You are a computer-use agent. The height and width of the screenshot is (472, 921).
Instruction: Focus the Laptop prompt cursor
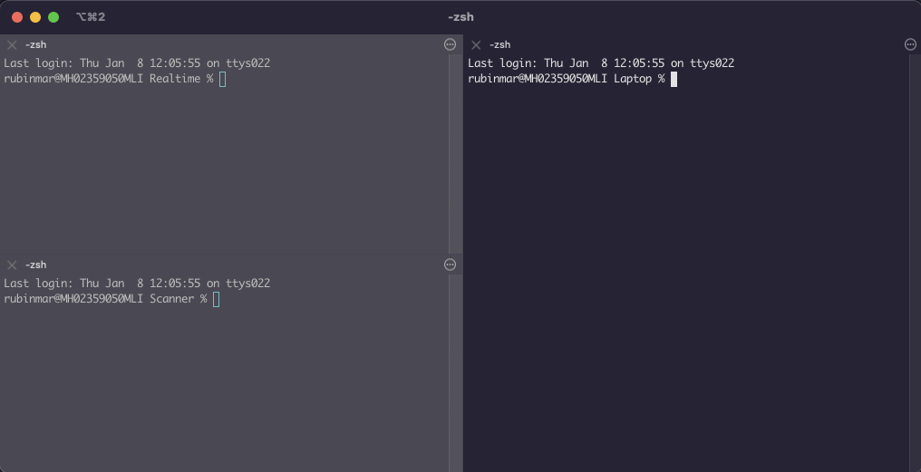(x=674, y=79)
